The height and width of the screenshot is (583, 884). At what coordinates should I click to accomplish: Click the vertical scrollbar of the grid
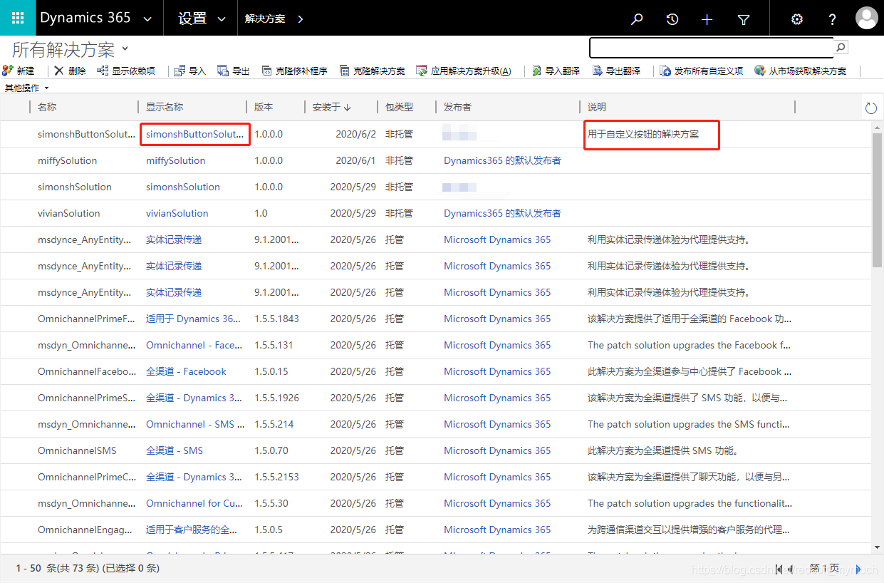(877, 200)
